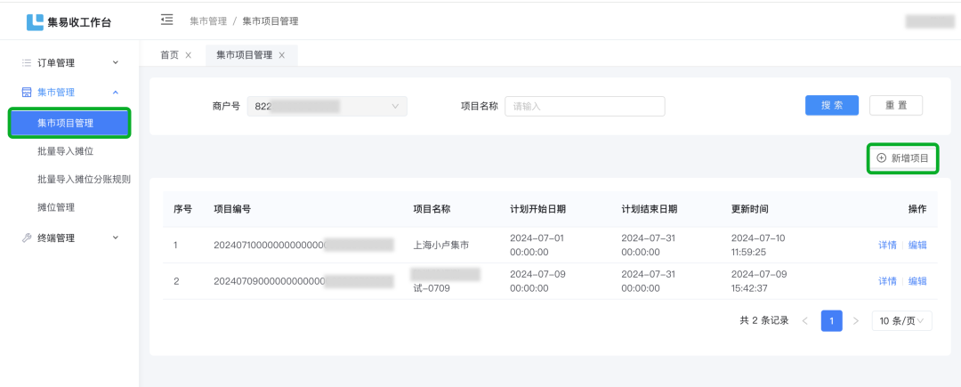Click the project number starting with 20240709
The width and height of the screenshot is (961, 387).
pos(303,281)
